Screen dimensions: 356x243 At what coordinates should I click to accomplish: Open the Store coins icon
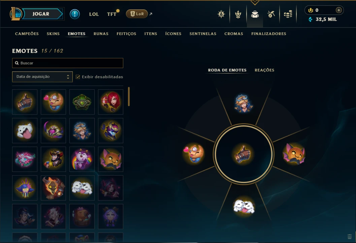(x=288, y=14)
